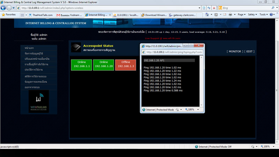The height and width of the screenshot is (157, 279).
Task: Click the ping popup scrollbar up arrow
Action: (x=202, y=57)
